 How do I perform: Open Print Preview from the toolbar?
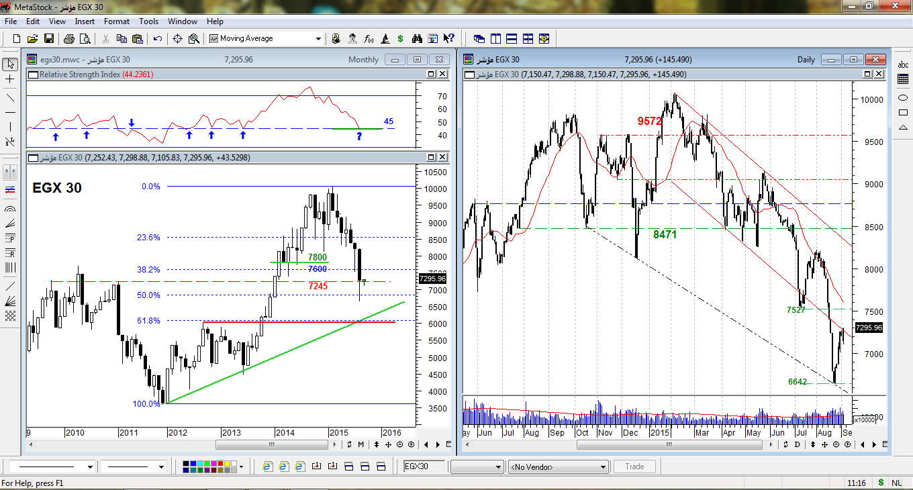(x=85, y=38)
